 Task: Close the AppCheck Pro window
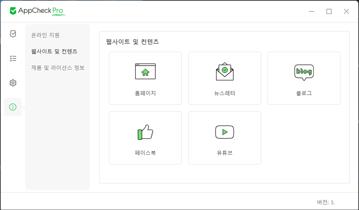(x=346, y=11)
